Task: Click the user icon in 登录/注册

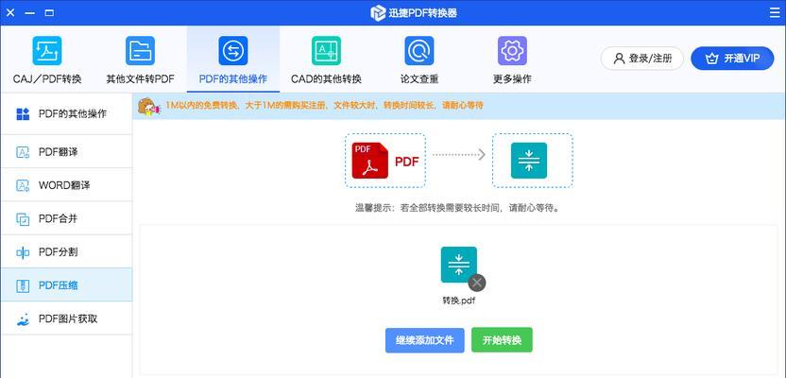Action: [619, 59]
